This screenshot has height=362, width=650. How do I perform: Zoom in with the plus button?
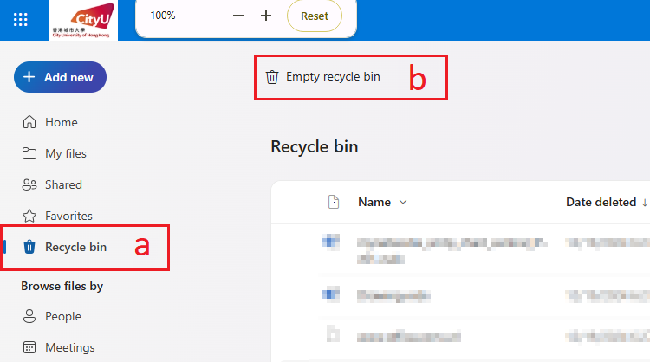(266, 16)
